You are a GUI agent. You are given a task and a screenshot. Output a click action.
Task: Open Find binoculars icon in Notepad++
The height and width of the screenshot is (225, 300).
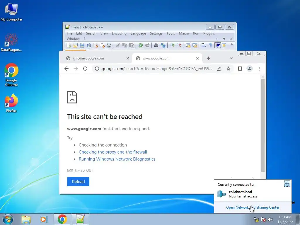(156, 45)
